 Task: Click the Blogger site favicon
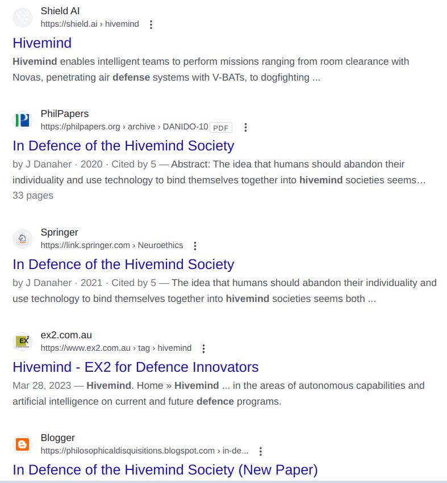coord(23,444)
